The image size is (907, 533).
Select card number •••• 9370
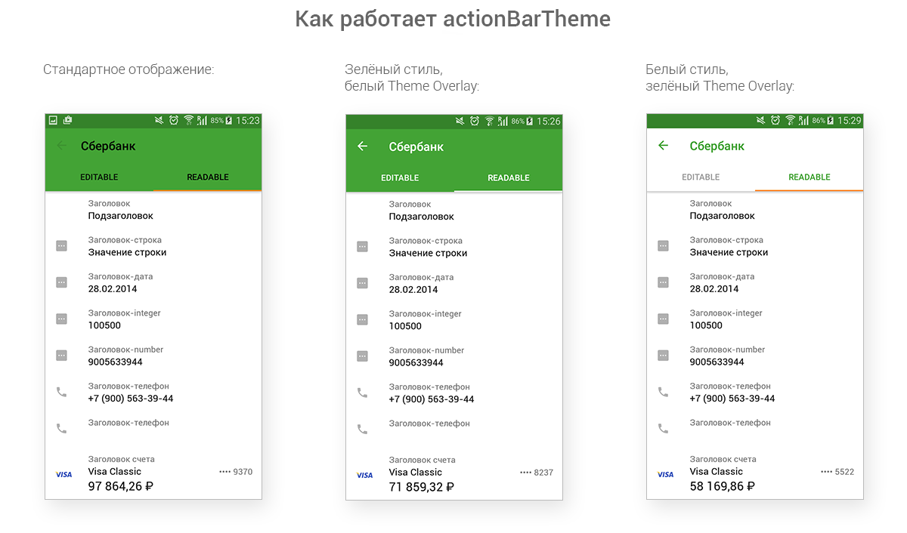pos(236,472)
